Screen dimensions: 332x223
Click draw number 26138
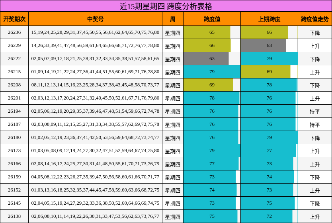(14, 216)
